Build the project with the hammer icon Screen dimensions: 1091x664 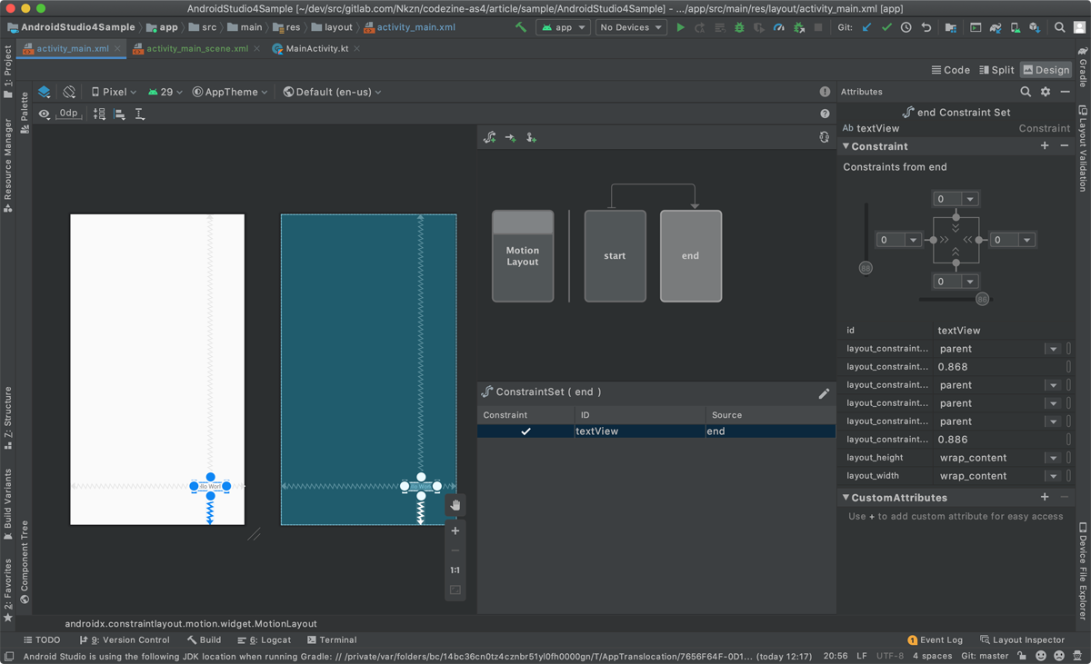(521, 27)
